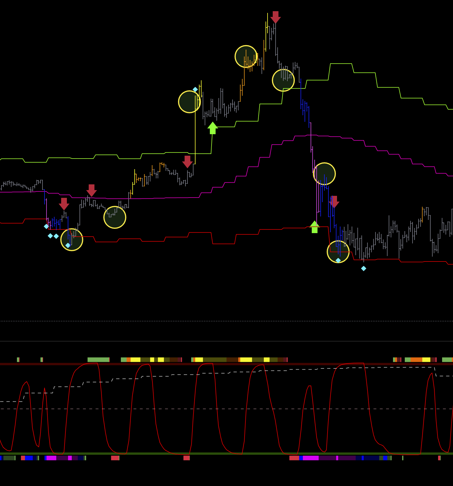Select the yellow circle just below the magenta midline

click(x=115, y=217)
